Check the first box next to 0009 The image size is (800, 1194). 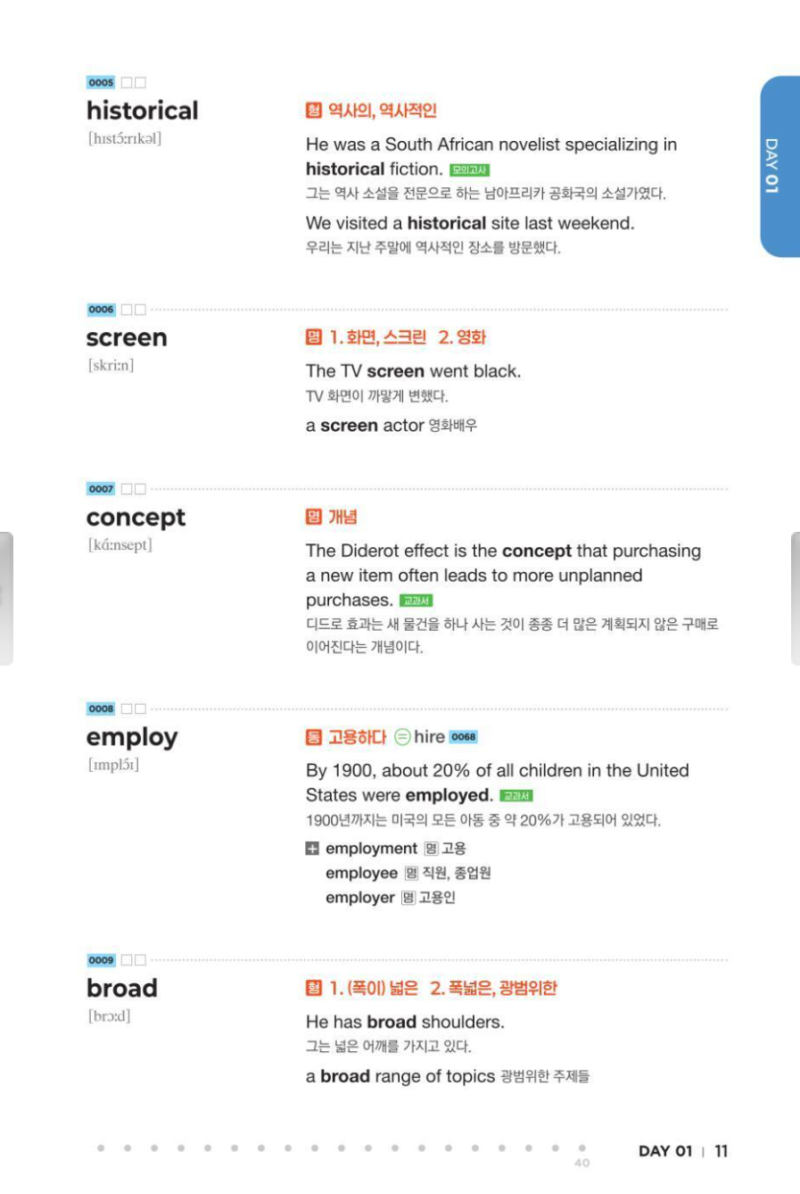click(x=127, y=960)
